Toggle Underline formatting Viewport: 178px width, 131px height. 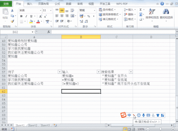(31, 16)
